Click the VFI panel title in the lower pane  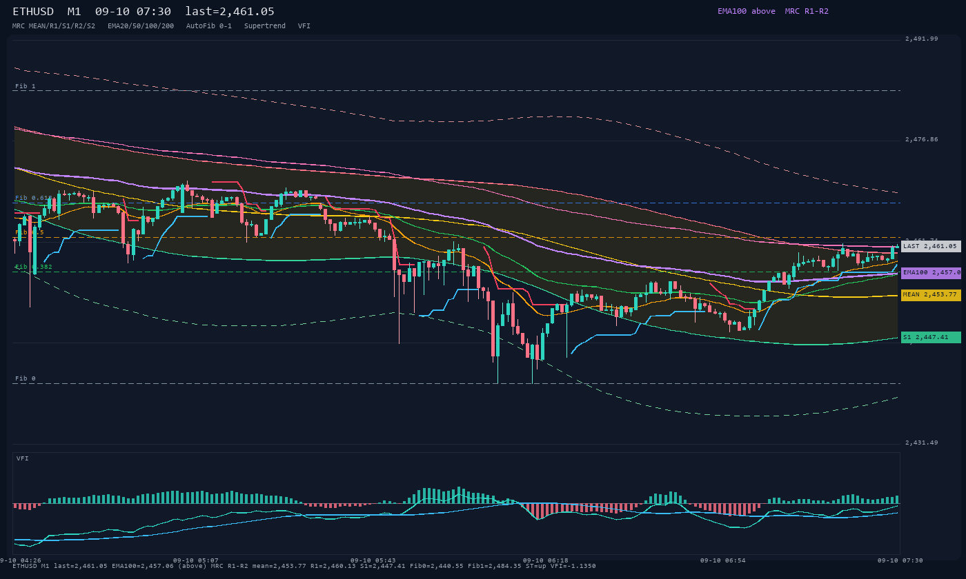coord(23,458)
